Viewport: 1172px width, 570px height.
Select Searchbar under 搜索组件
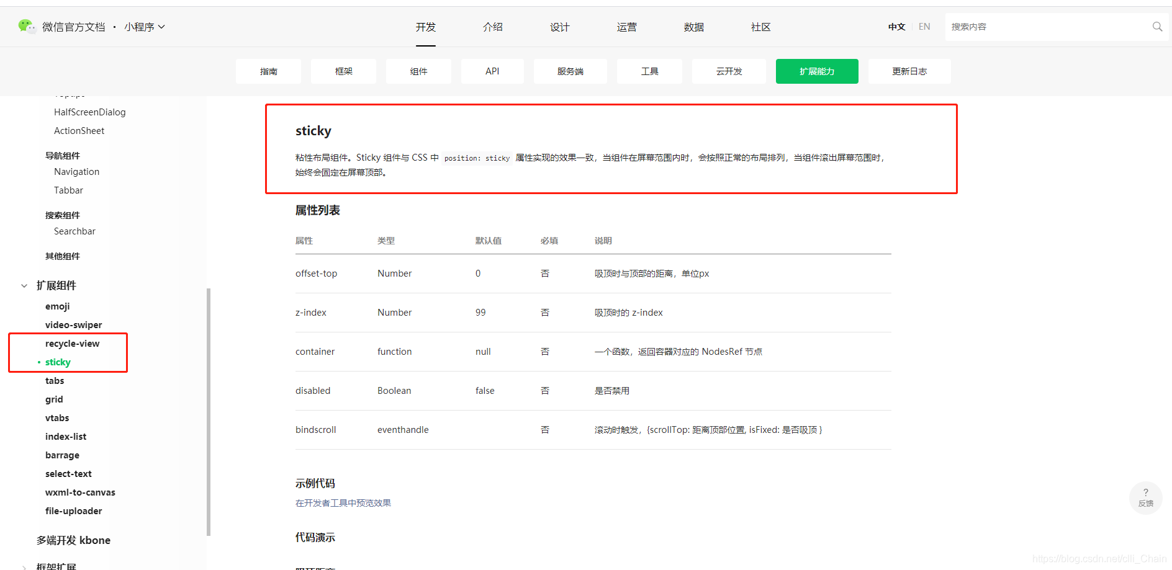tap(74, 231)
